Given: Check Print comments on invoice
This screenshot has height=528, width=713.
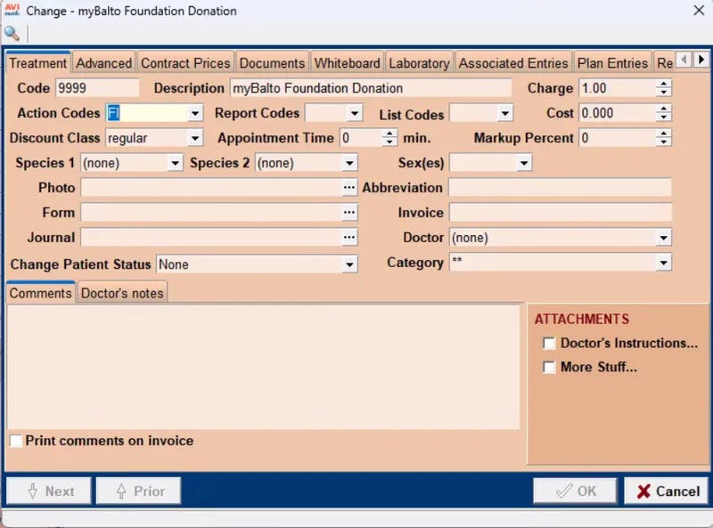Looking at the screenshot, I should pos(16,441).
